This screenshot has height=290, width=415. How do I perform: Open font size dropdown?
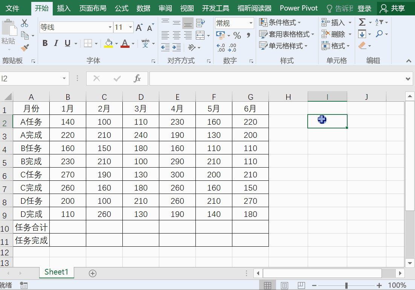click(x=130, y=27)
